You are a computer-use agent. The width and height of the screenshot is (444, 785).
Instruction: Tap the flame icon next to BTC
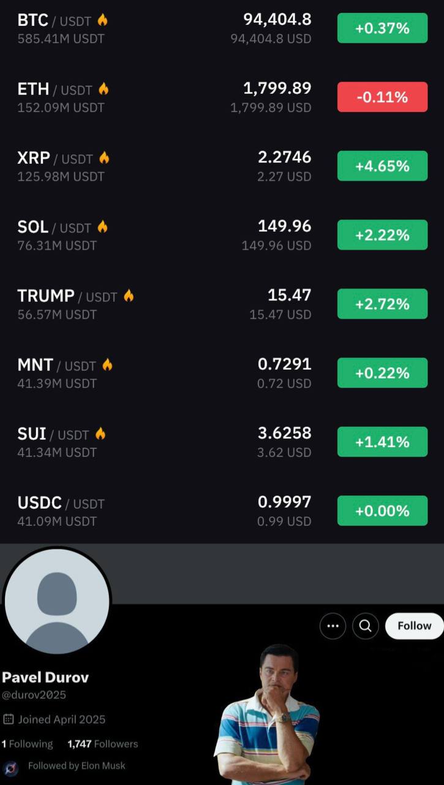coord(102,20)
